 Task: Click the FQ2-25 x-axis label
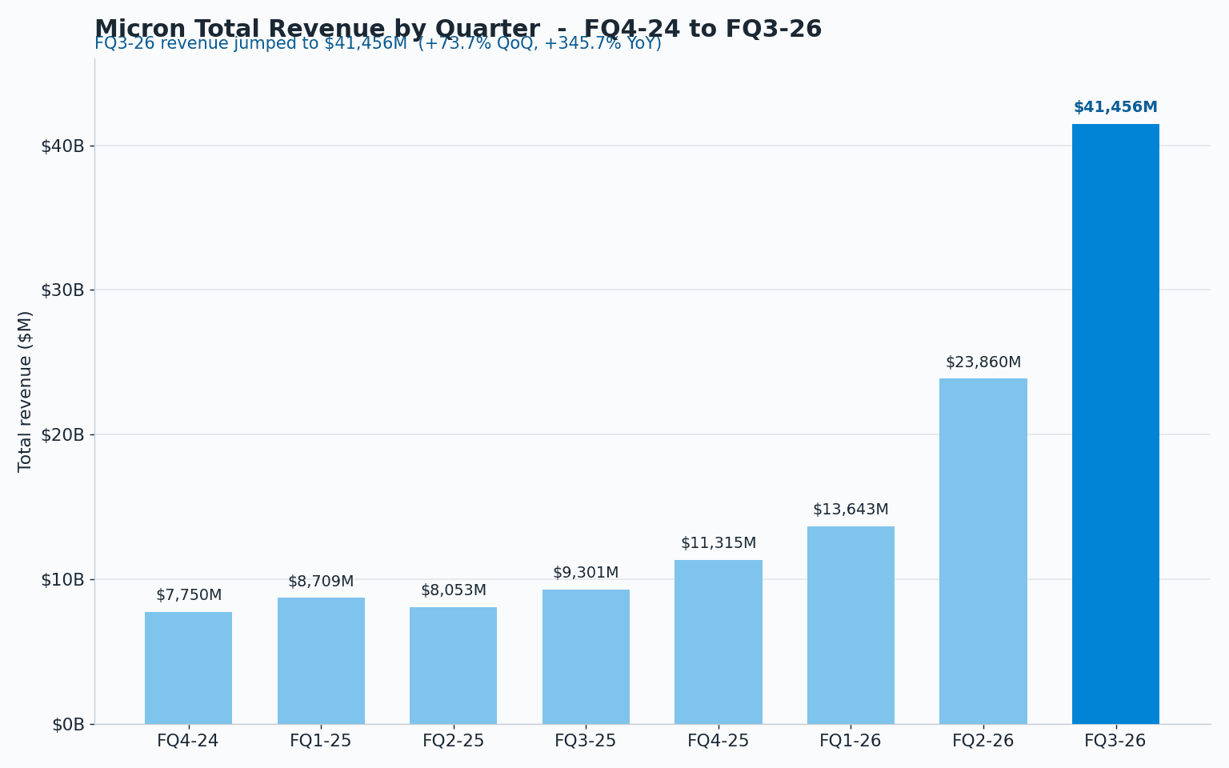click(454, 741)
